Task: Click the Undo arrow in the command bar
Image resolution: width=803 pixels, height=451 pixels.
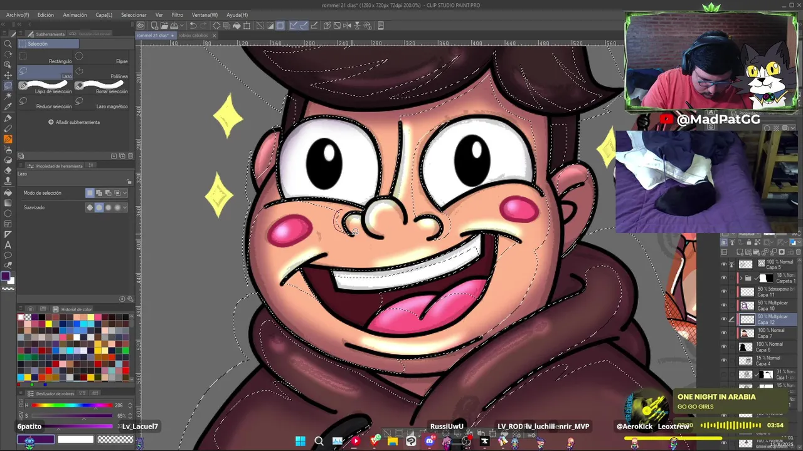Action: tap(193, 26)
